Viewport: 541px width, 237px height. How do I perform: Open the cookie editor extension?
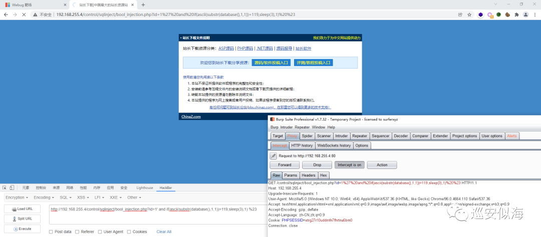(x=507, y=15)
